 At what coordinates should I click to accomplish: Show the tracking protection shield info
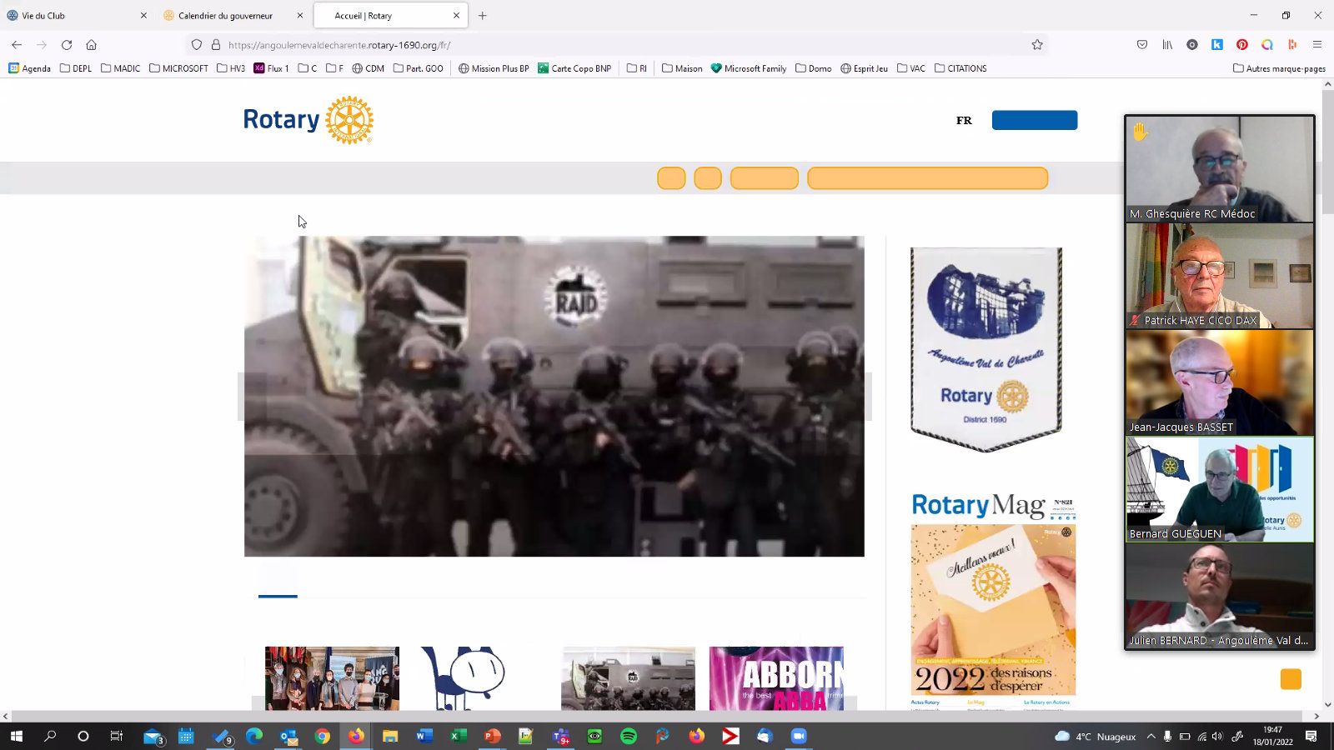[x=197, y=45]
